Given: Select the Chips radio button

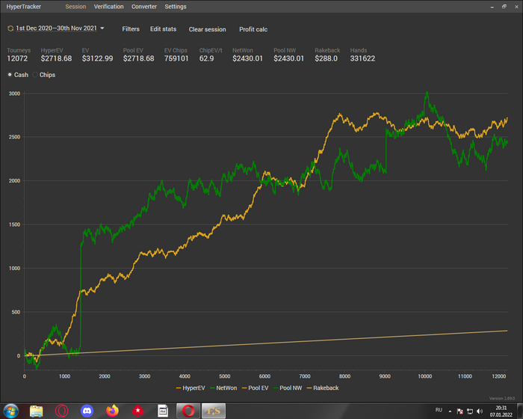Looking at the screenshot, I should pyautogui.click(x=35, y=75).
